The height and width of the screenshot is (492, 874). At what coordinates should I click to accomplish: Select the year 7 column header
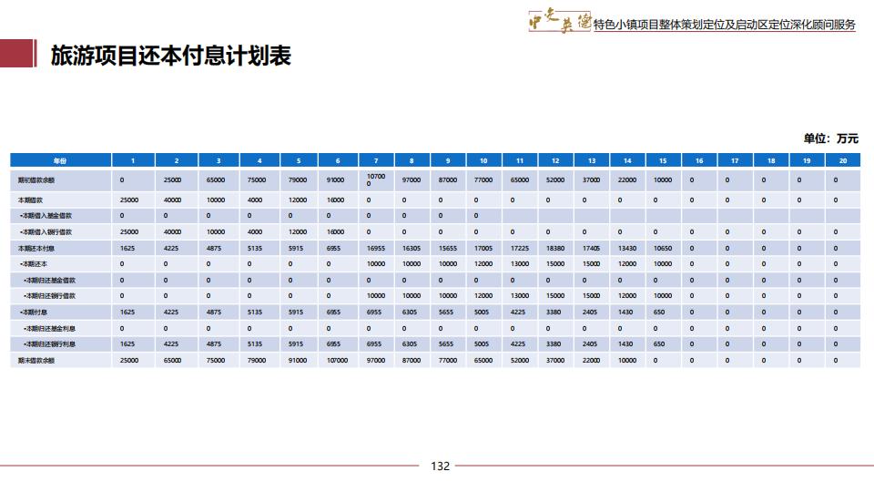[x=376, y=160]
